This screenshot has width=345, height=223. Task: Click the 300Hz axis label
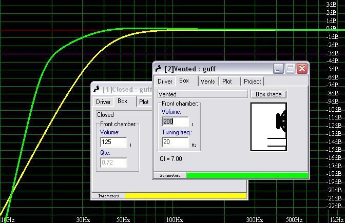coord(255,219)
